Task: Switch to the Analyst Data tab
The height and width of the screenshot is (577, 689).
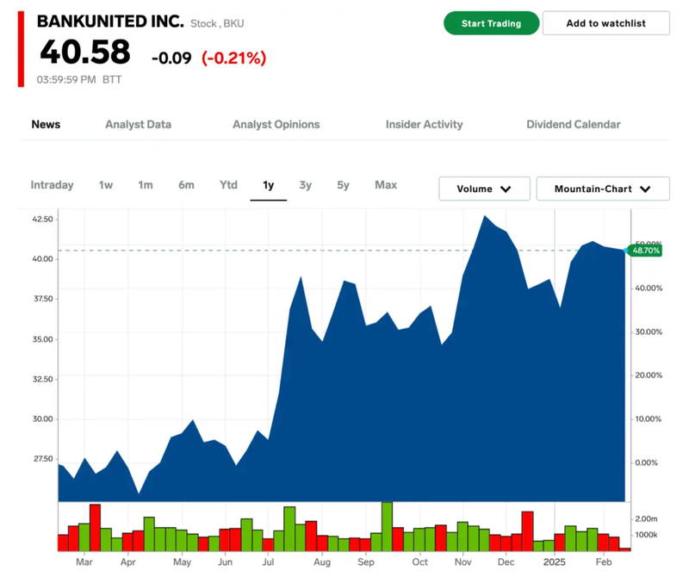Action: point(138,124)
